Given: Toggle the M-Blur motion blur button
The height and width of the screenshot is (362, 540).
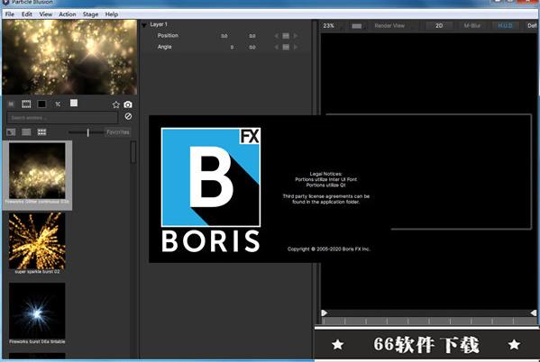Looking at the screenshot, I should click(x=471, y=26).
